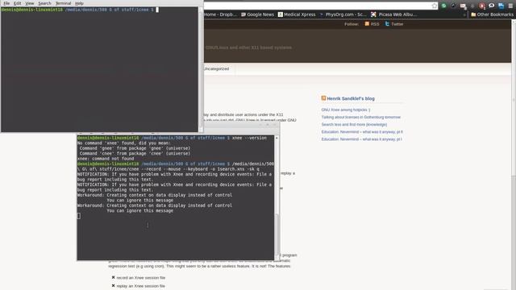Click the Other Bookmarks folder icon
The width and height of the screenshot is (516, 290).
[x=473, y=14]
